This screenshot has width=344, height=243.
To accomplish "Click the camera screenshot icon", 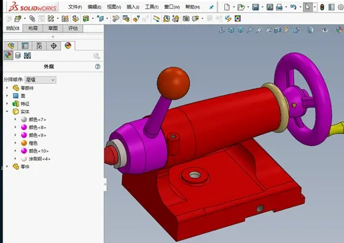I will (x=186, y=18).
